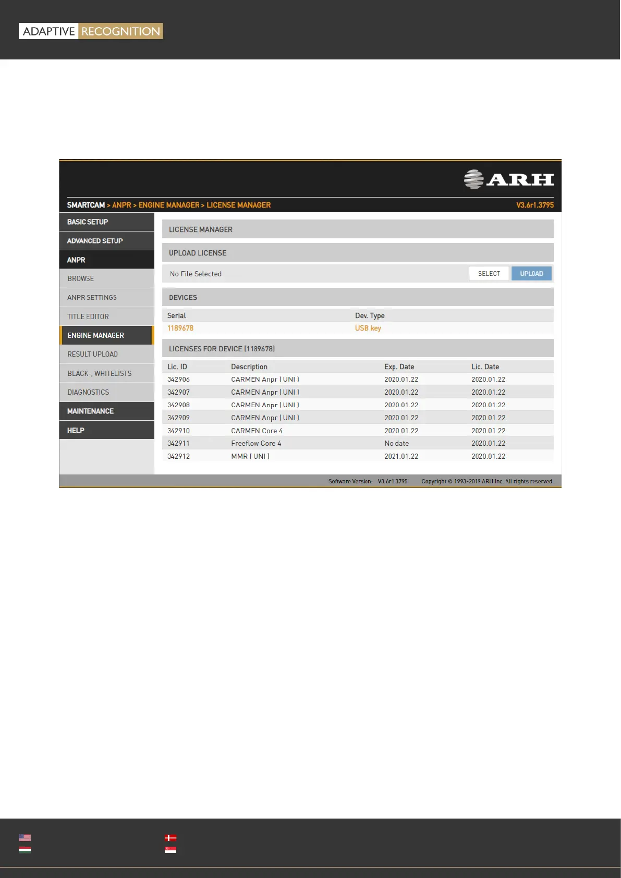Open the Help menu
621x878 pixels.
(x=107, y=430)
